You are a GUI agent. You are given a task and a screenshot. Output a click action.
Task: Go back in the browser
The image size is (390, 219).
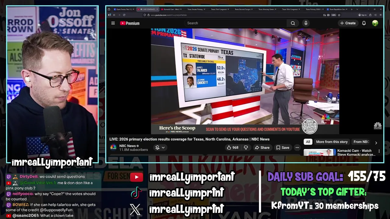coord(114,15)
